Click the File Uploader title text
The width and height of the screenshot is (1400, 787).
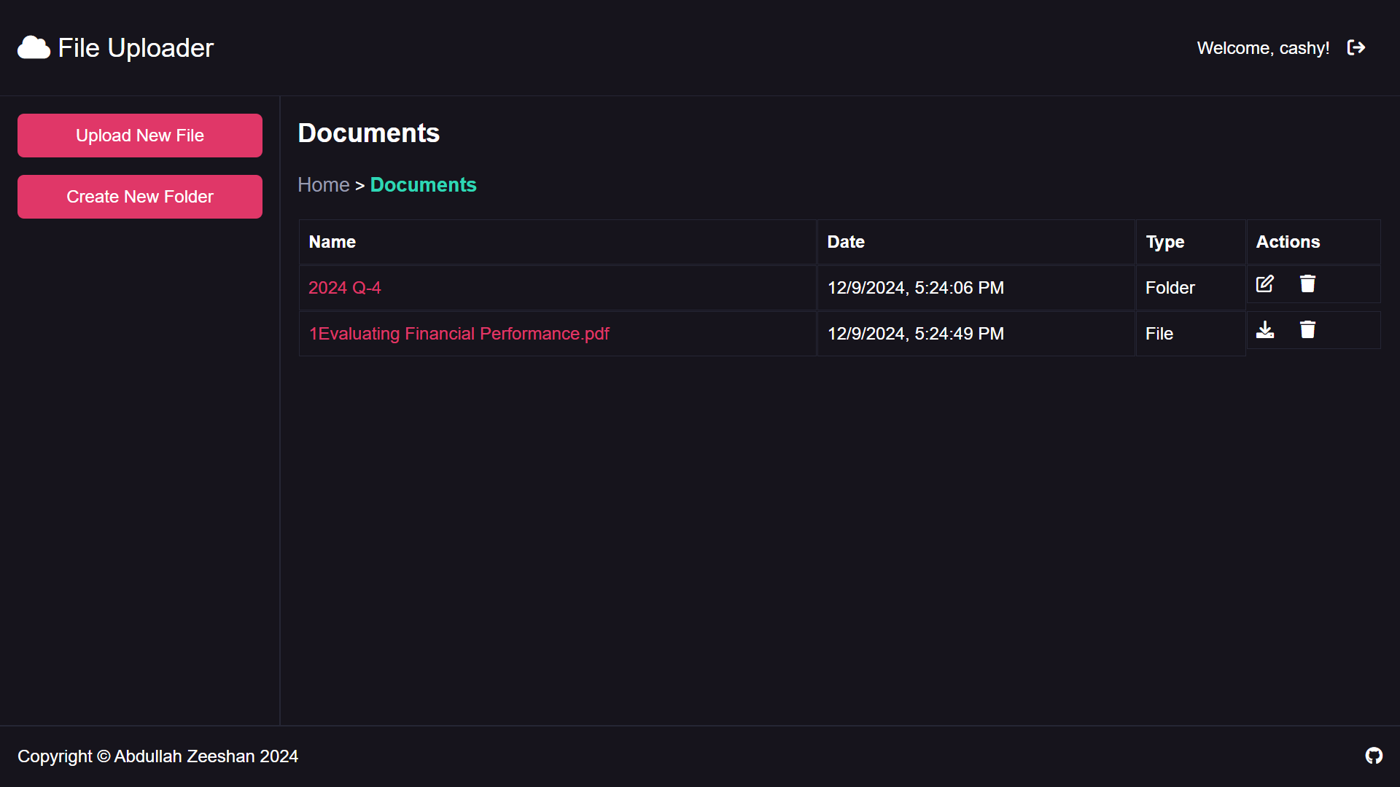(x=136, y=48)
